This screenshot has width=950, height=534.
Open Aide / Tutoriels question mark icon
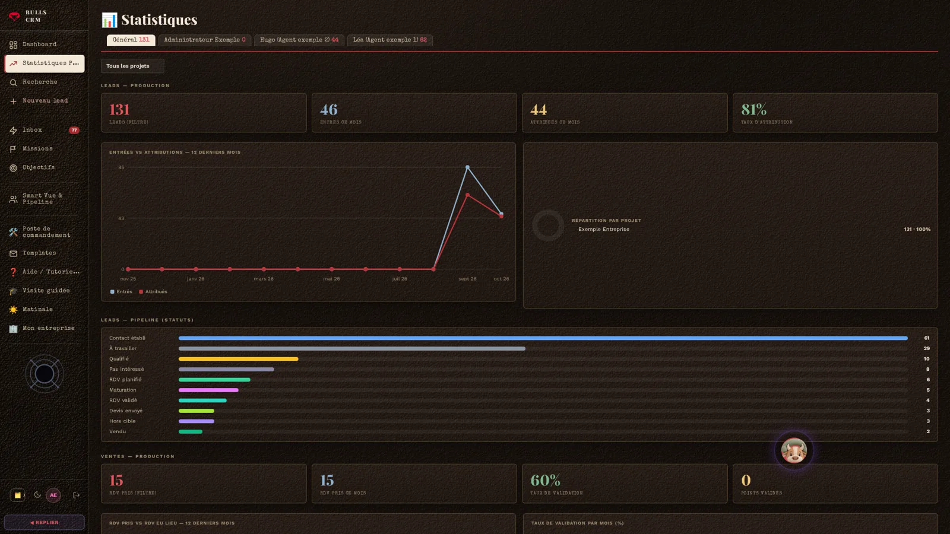click(x=13, y=272)
